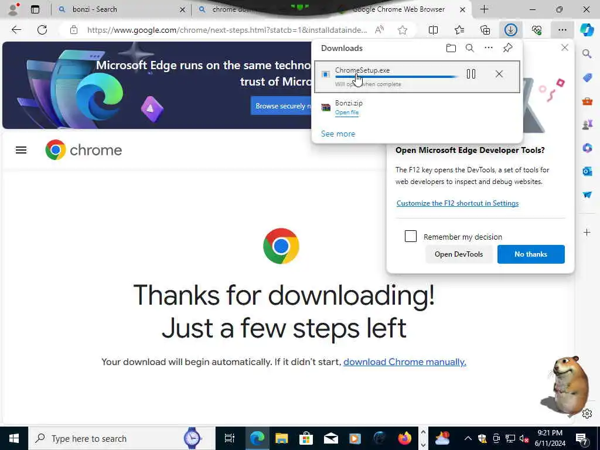Check Remember my decision box
The image size is (600, 450).
[x=411, y=236]
